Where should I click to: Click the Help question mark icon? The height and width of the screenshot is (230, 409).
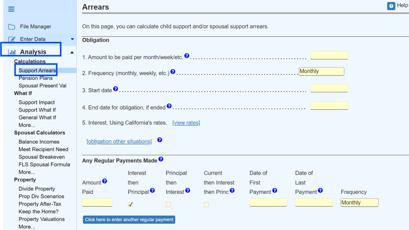[x=391, y=6]
